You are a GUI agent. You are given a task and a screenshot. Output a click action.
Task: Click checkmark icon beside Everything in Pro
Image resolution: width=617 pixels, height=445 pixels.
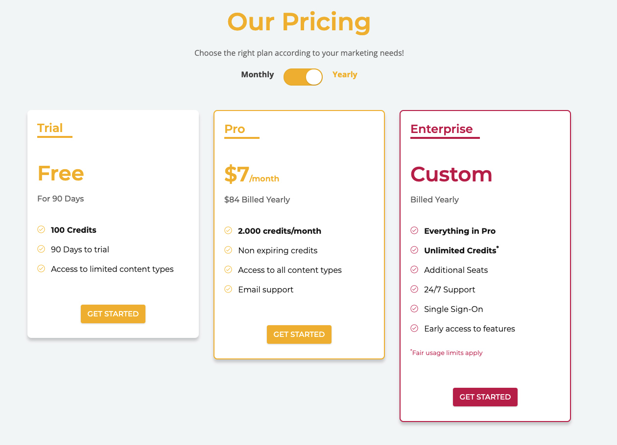click(414, 231)
